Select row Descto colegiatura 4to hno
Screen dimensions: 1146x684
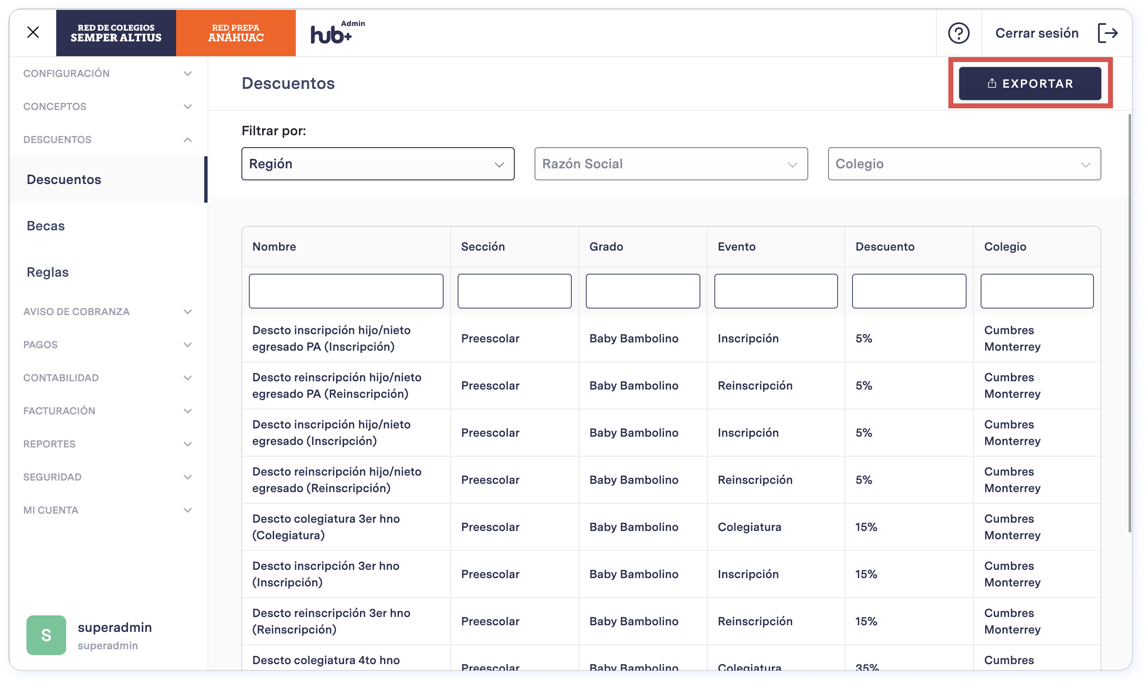tap(671, 658)
